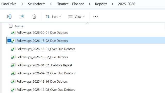The width and height of the screenshot is (165, 93).
Task: Select Follow ups_2026-13-01_Over Due Debtors file
Action: click(x=46, y=49)
